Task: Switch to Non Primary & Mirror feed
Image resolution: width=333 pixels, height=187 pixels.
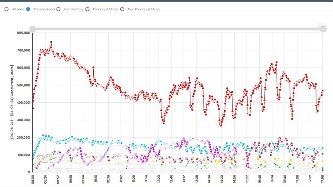Action: click(122, 9)
